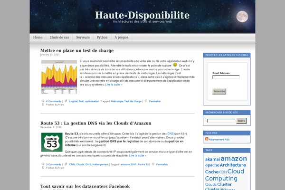Click the site search text box
This screenshot has width=285, height=190.
click(221, 121)
